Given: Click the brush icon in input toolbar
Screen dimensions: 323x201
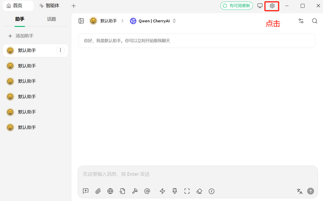Looking at the screenshot, I should point(175,191).
